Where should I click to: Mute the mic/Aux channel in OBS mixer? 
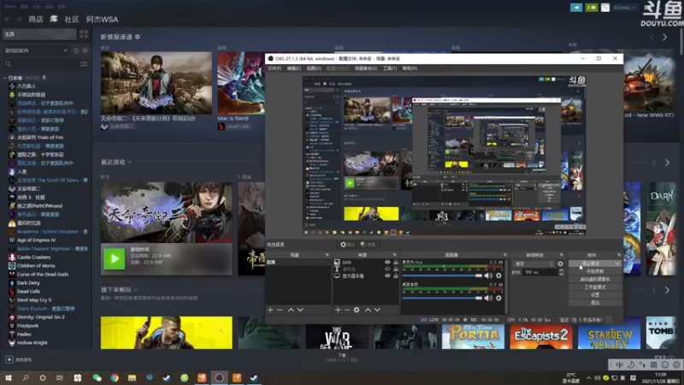[488, 275]
